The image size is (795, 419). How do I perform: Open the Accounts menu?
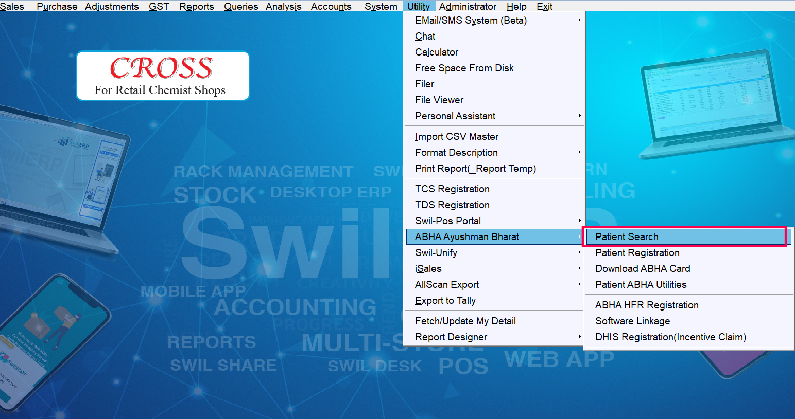(x=331, y=6)
